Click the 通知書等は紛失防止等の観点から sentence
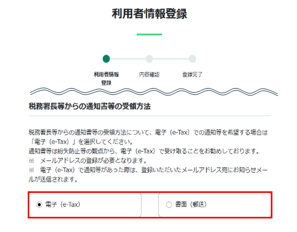Viewport: 297px width, 232px height. 144,151
